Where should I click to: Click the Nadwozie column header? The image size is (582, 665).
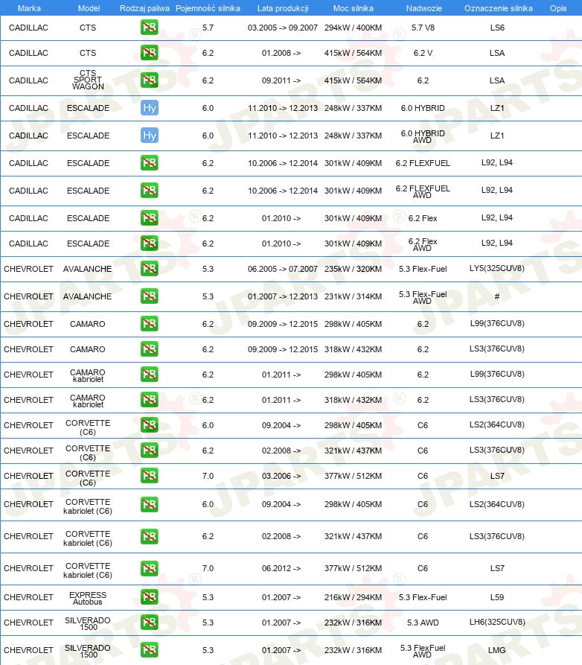click(424, 8)
